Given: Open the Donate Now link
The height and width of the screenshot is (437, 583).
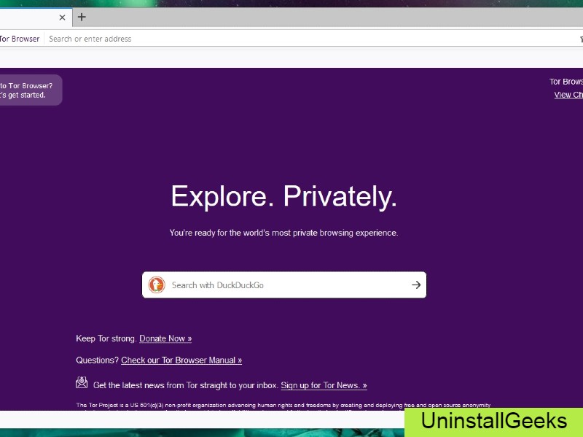Looking at the screenshot, I should [x=165, y=339].
